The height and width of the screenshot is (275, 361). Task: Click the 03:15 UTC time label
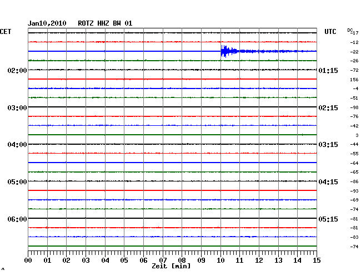tap(328, 145)
